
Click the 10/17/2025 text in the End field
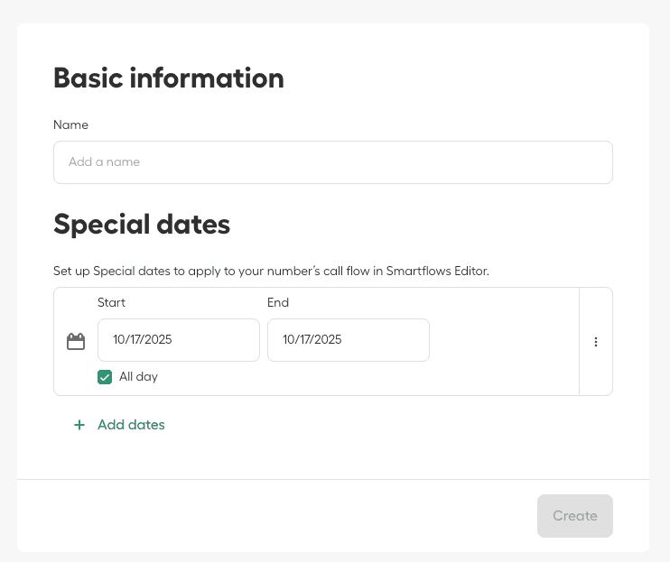pyautogui.click(x=312, y=340)
